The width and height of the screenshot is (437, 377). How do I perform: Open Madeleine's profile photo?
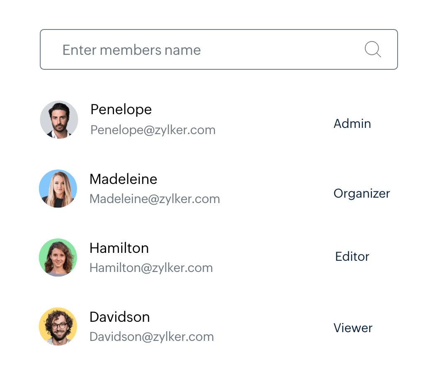tap(58, 188)
